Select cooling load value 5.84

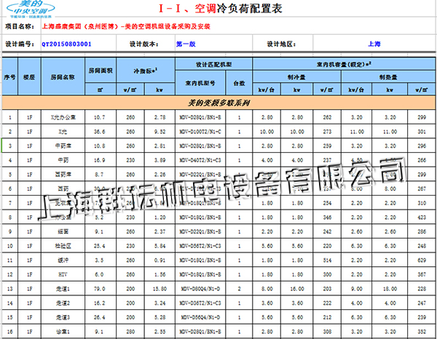coord(160,246)
